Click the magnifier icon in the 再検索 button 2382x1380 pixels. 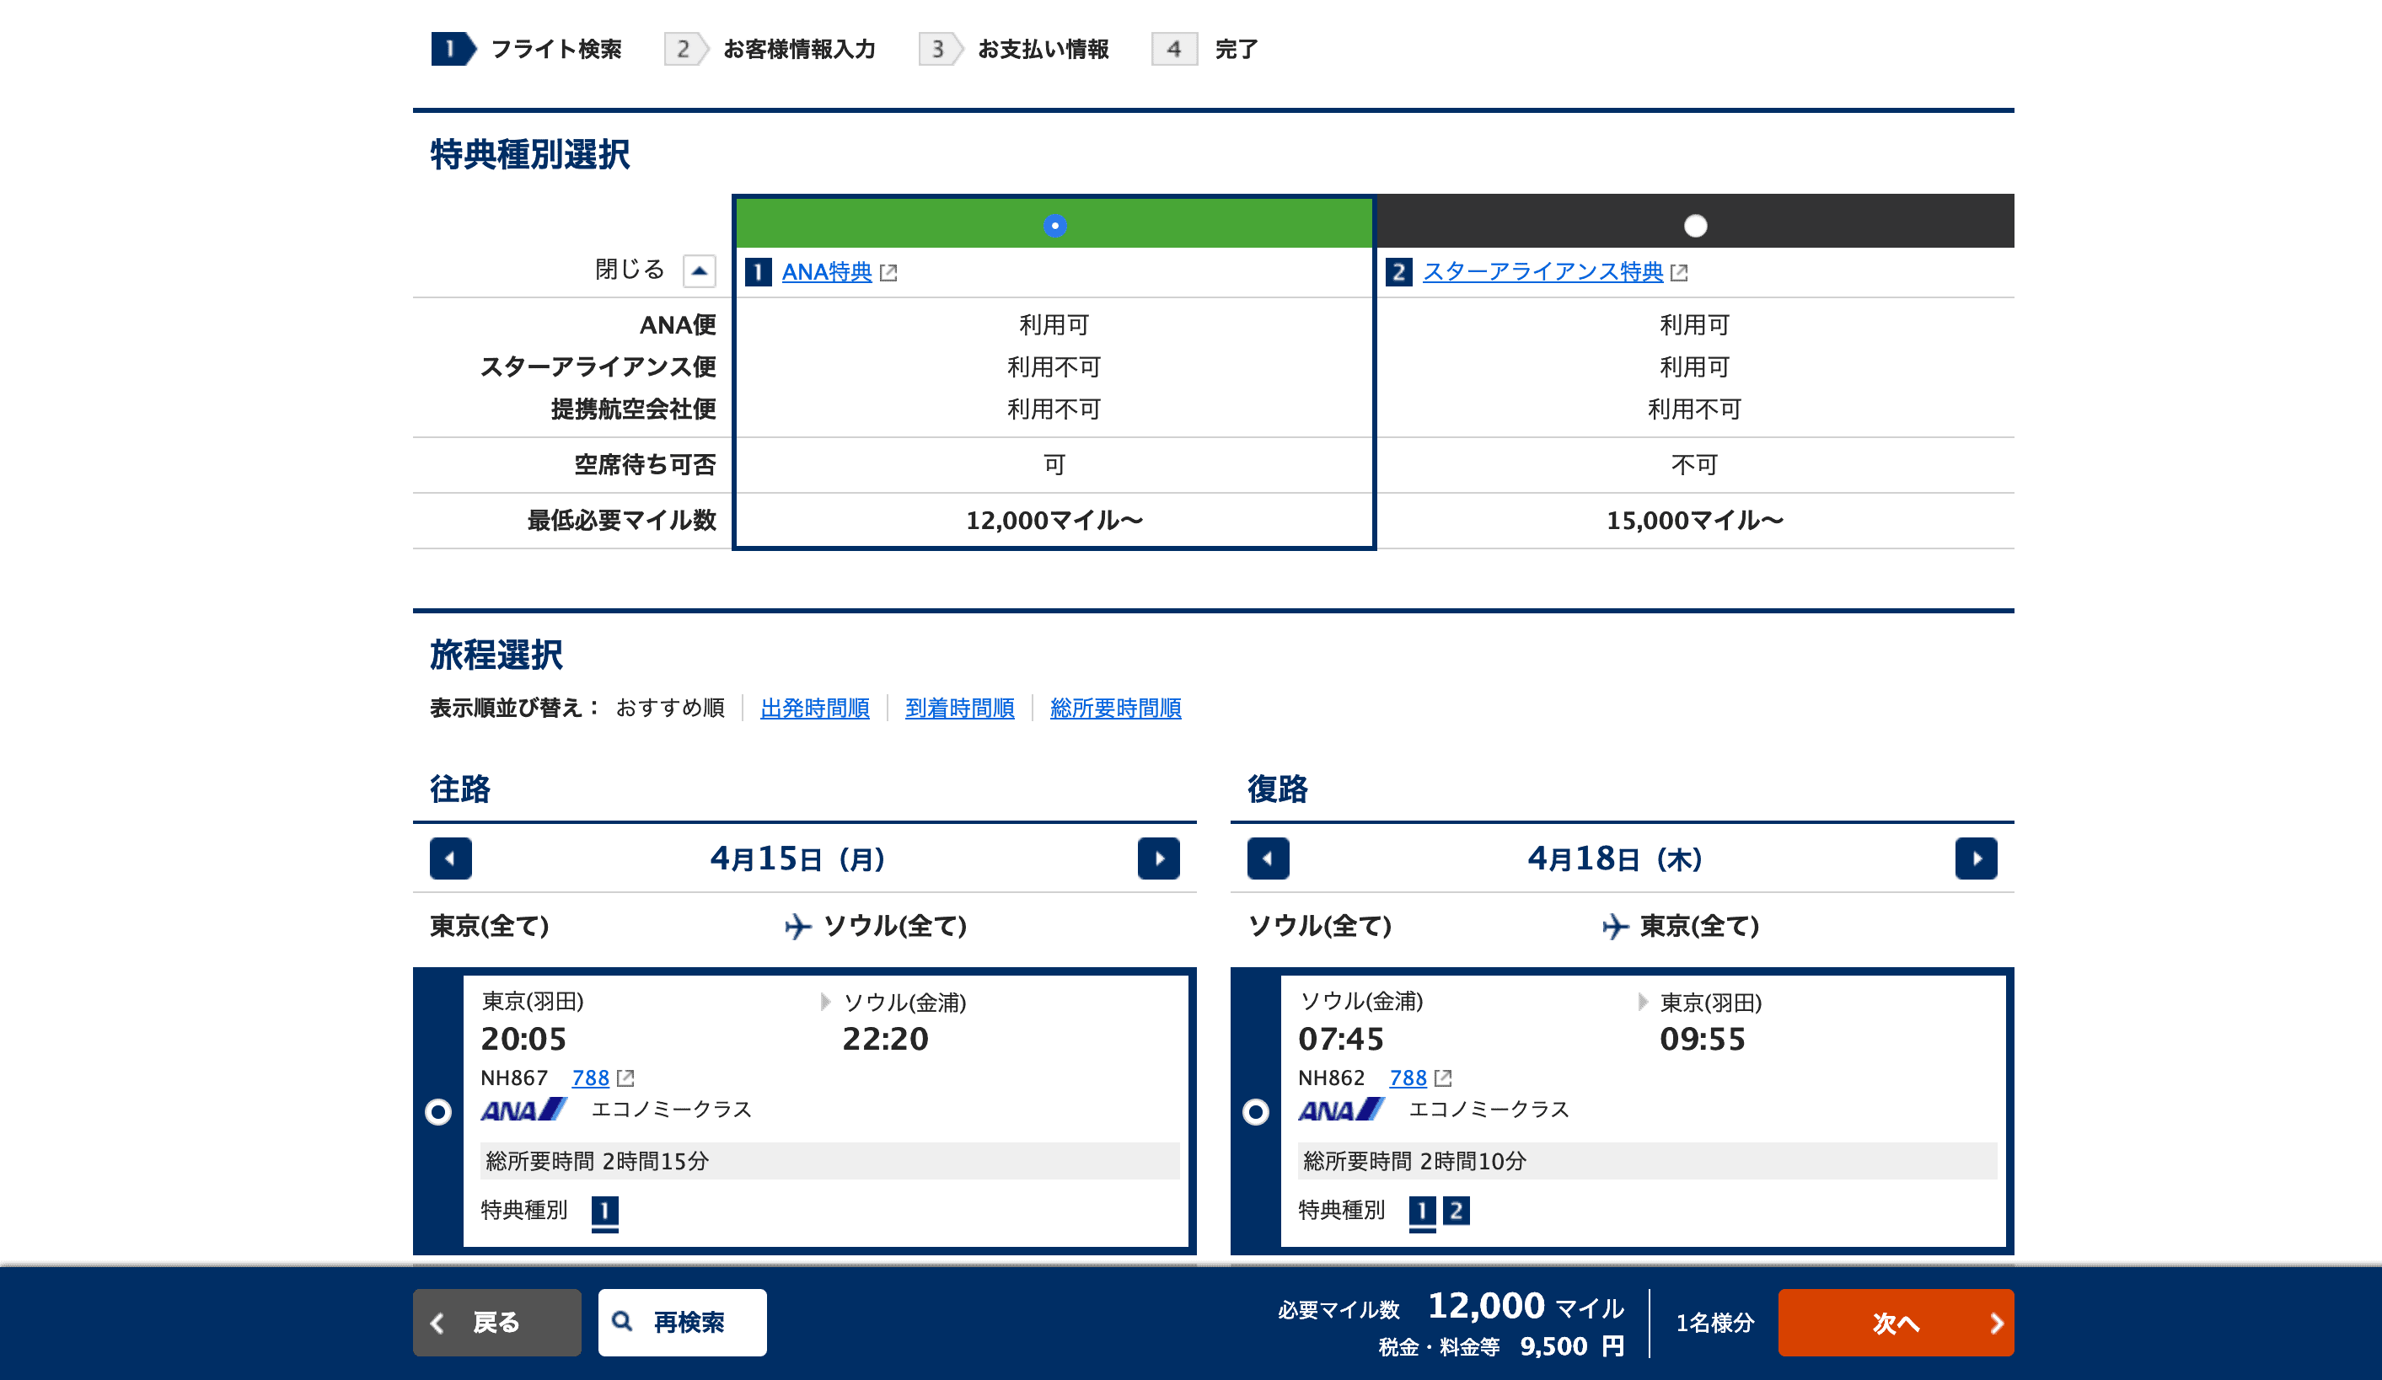[x=621, y=1323]
